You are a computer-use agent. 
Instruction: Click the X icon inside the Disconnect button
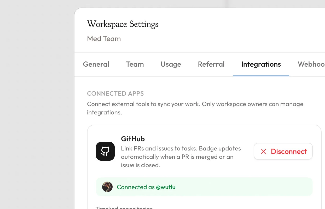pyautogui.click(x=263, y=152)
